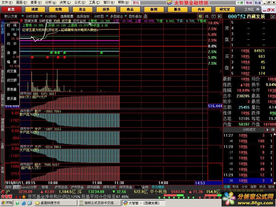Switch to 技术分析 side tab
The width and height of the screenshot is (276, 207).
(x=2, y=52)
